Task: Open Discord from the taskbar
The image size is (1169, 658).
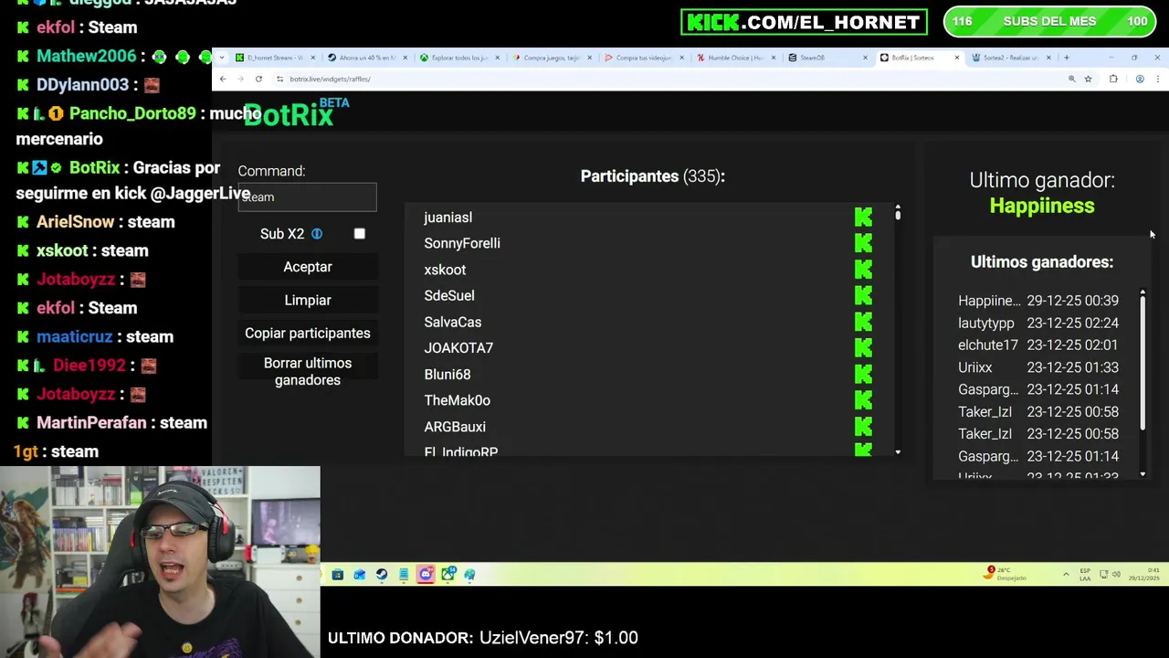Action: (x=426, y=574)
